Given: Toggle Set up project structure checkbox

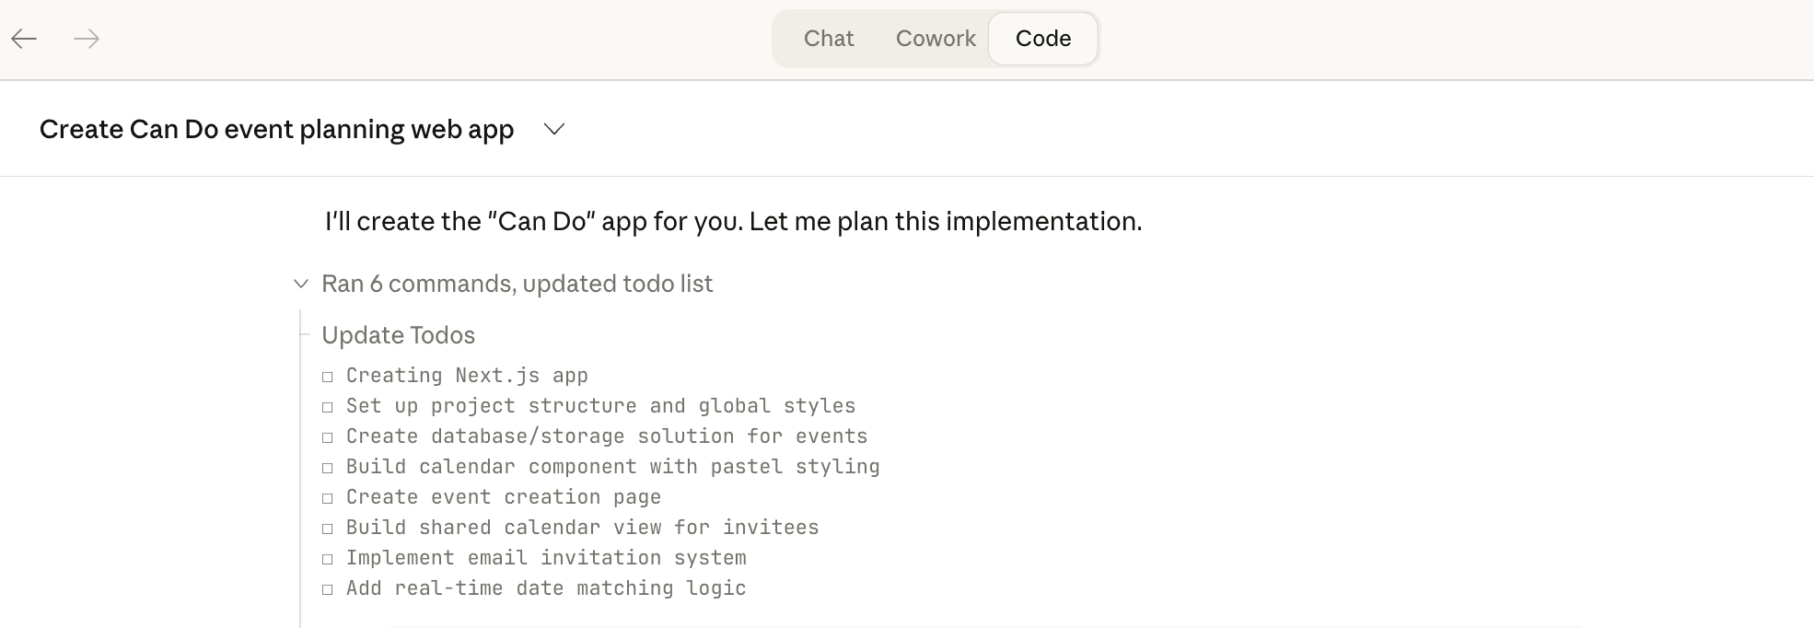Looking at the screenshot, I should [328, 407].
